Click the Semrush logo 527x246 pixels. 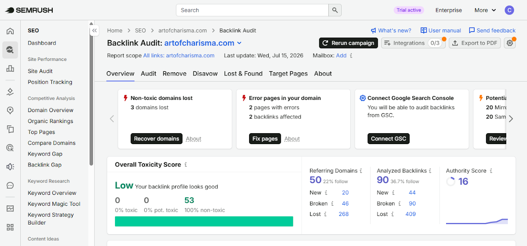(x=29, y=10)
